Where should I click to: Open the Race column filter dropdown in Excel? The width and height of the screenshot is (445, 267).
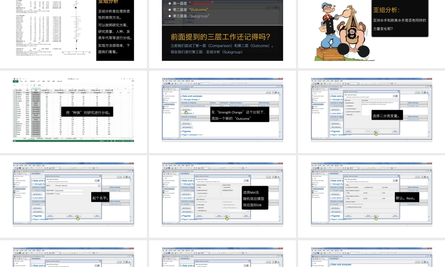coord(39,93)
